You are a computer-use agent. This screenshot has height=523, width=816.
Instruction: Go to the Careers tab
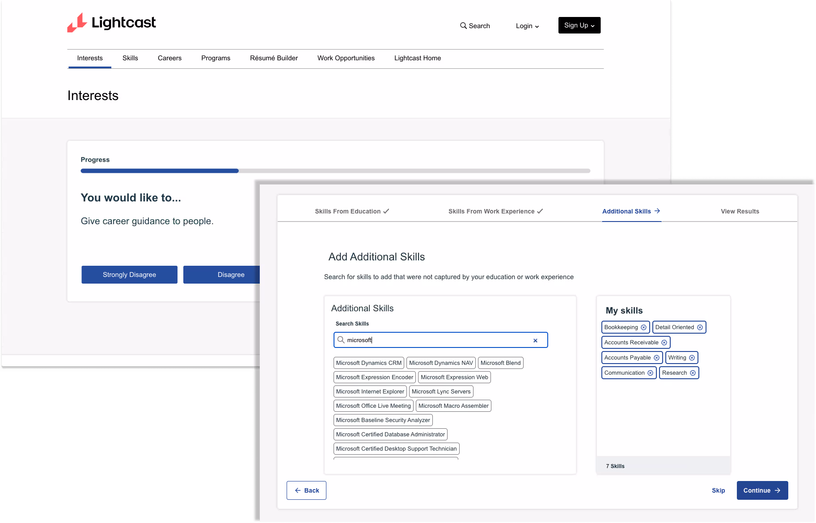pos(169,59)
